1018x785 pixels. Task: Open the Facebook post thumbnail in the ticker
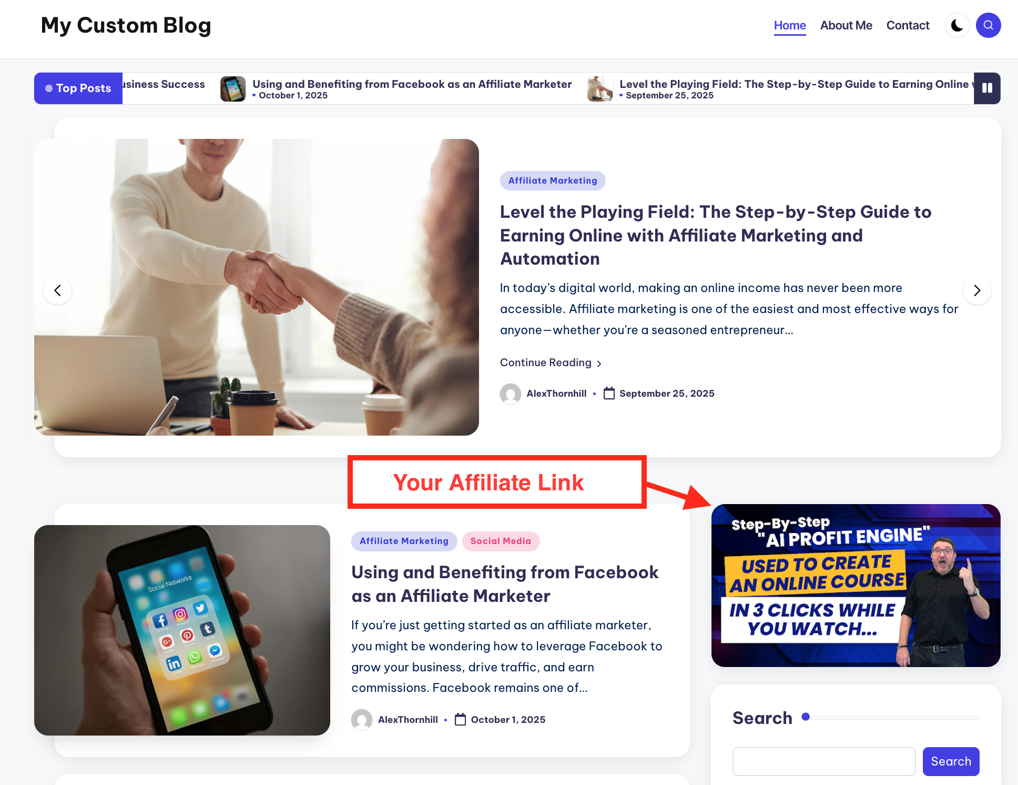[233, 89]
